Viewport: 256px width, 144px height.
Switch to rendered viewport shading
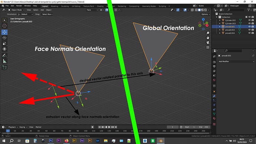pyautogui.click(x=206, y=10)
